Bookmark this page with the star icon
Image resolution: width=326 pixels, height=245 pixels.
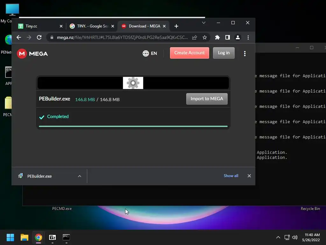[205, 38]
